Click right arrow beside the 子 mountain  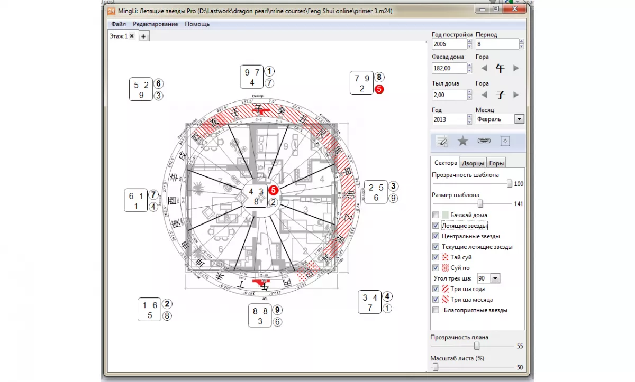(x=516, y=95)
